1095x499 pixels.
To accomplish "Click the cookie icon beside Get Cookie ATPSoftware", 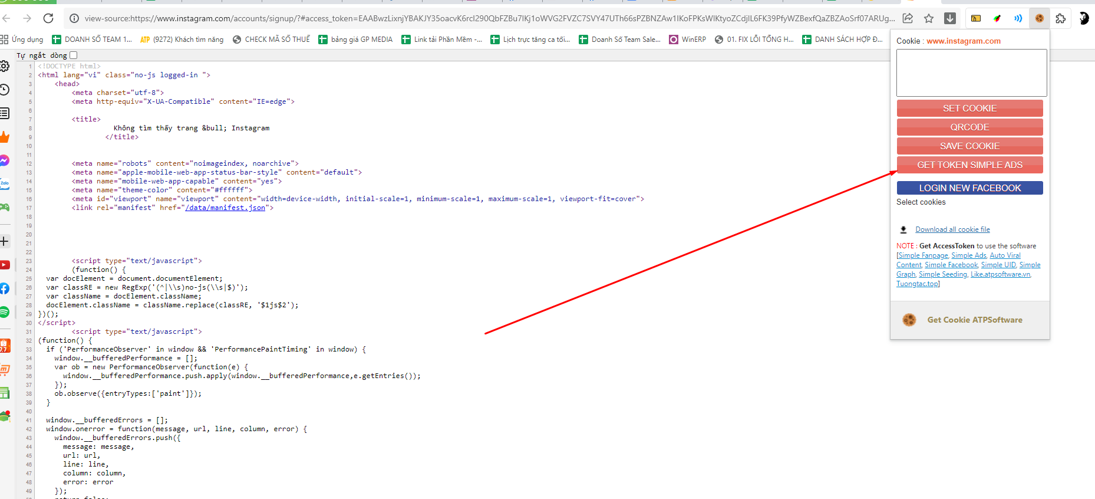I will pyautogui.click(x=909, y=320).
